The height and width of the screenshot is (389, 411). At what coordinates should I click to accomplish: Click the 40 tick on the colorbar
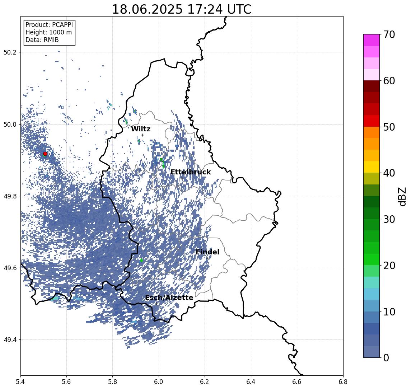click(x=389, y=173)
